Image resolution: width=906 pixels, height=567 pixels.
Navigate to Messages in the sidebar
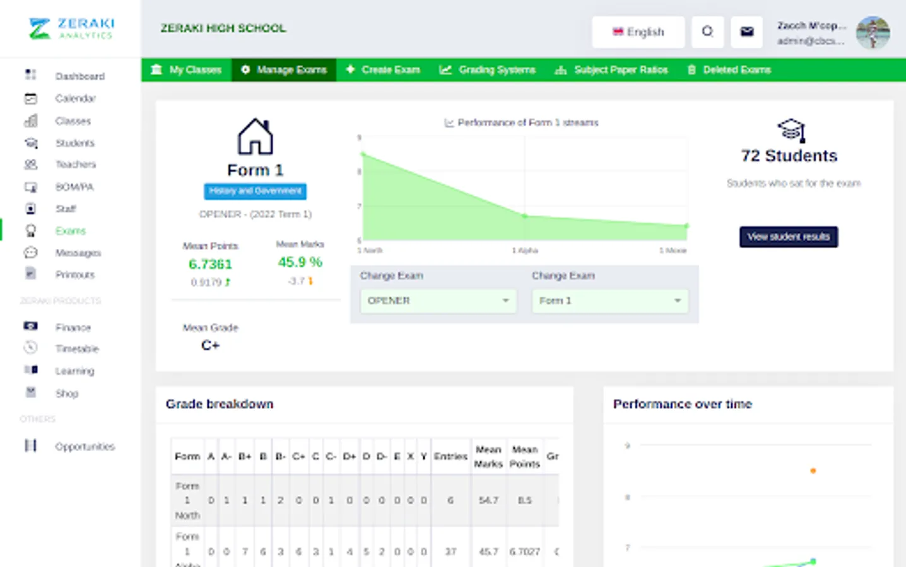[x=78, y=253]
